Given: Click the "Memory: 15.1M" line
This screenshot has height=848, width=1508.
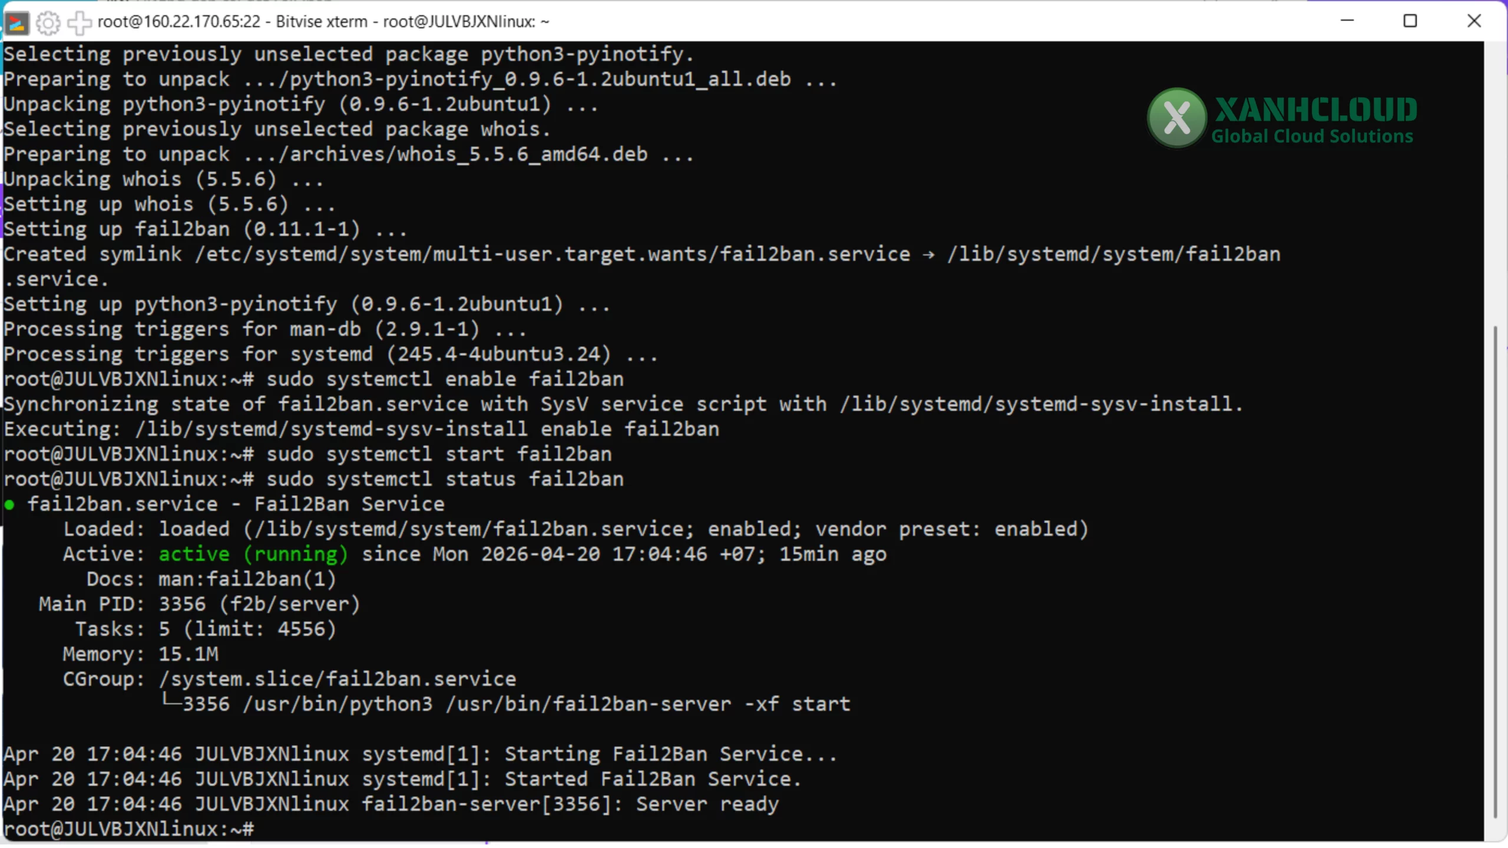Looking at the screenshot, I should click(140, 654).
